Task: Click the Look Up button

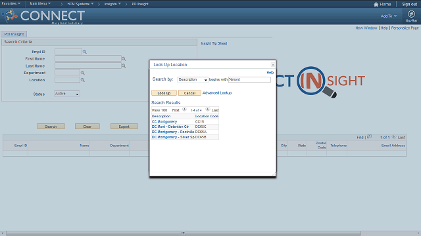Action: pyautogui.click(x=164, y=93)
